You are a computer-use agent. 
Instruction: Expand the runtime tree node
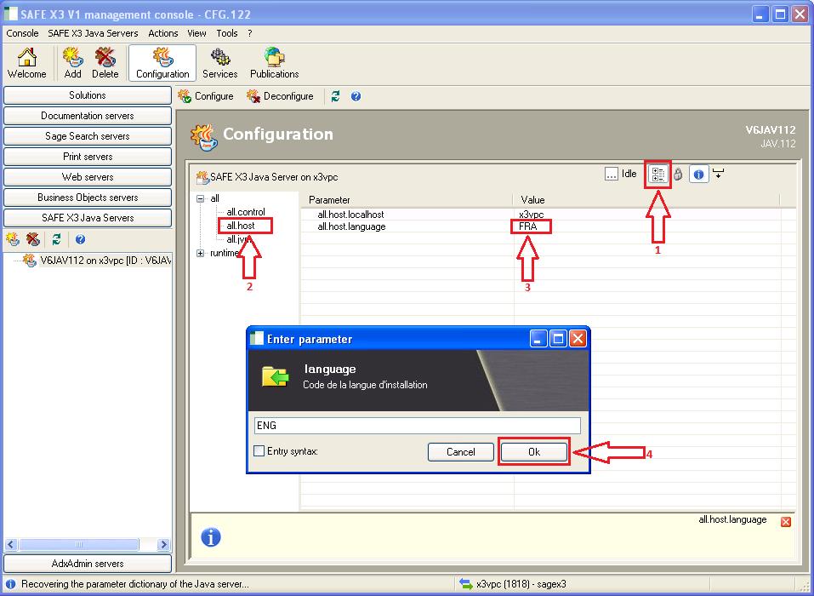pos(201,253)
